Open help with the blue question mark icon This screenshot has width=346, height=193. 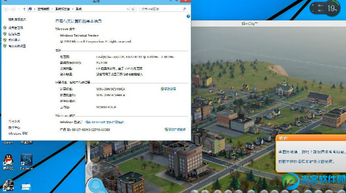pos(188,16)
